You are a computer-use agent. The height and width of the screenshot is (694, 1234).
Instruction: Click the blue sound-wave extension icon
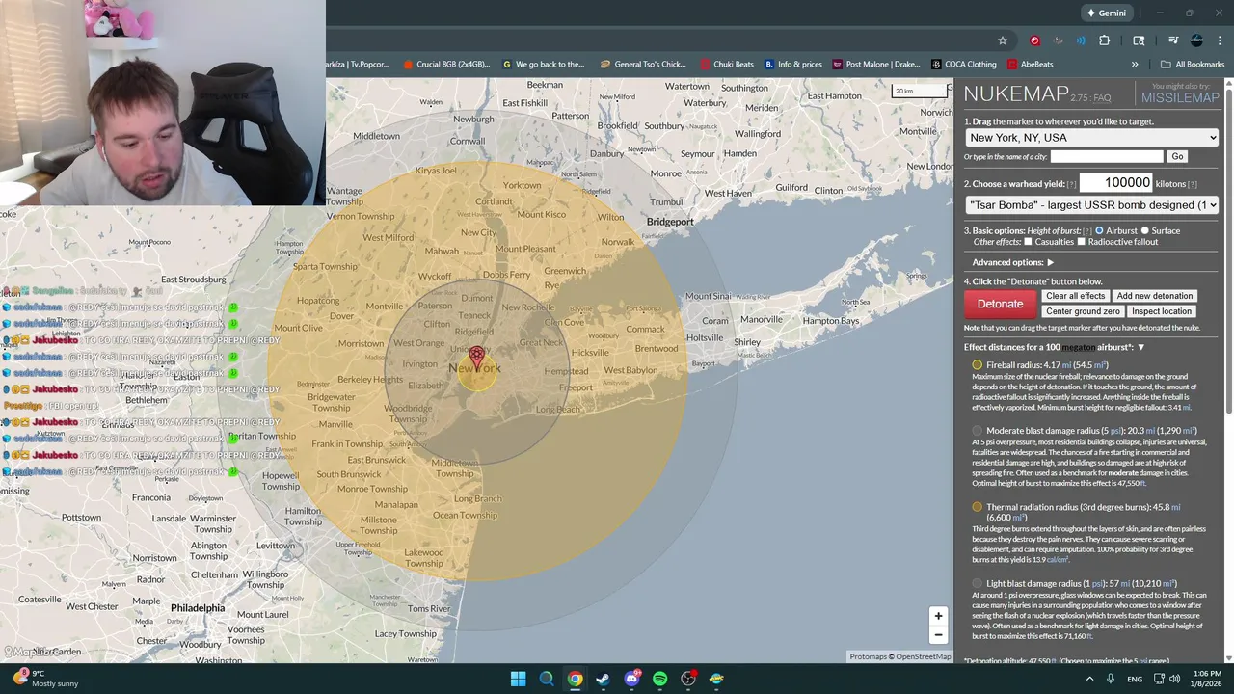(x=1082, y=40)
